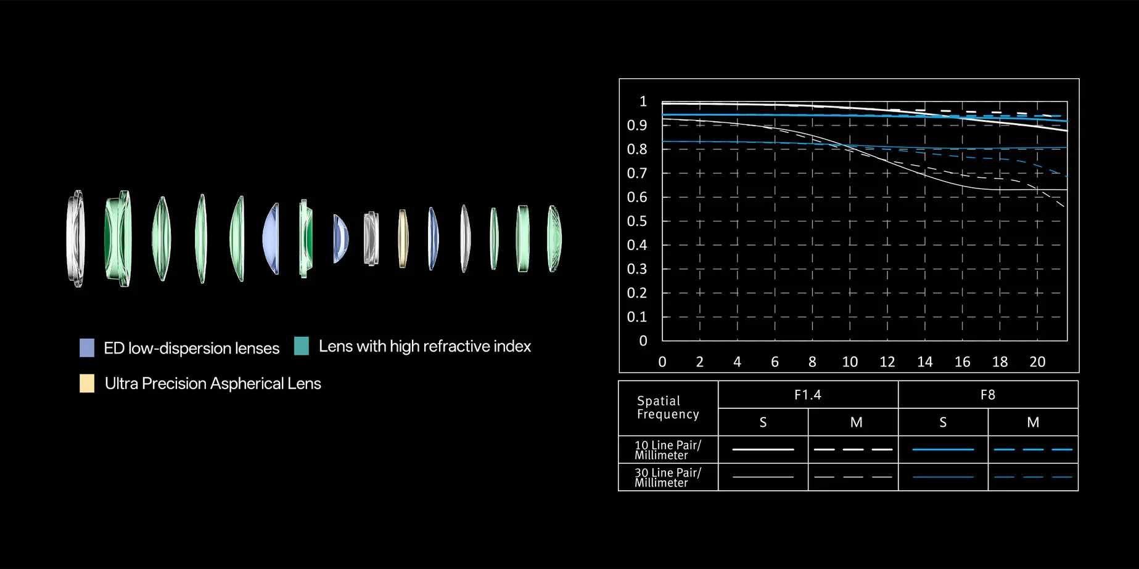This screenshot has height=569, width=1139.
Task: Click the yellow aspherical lens element
Action: [403, 238]
